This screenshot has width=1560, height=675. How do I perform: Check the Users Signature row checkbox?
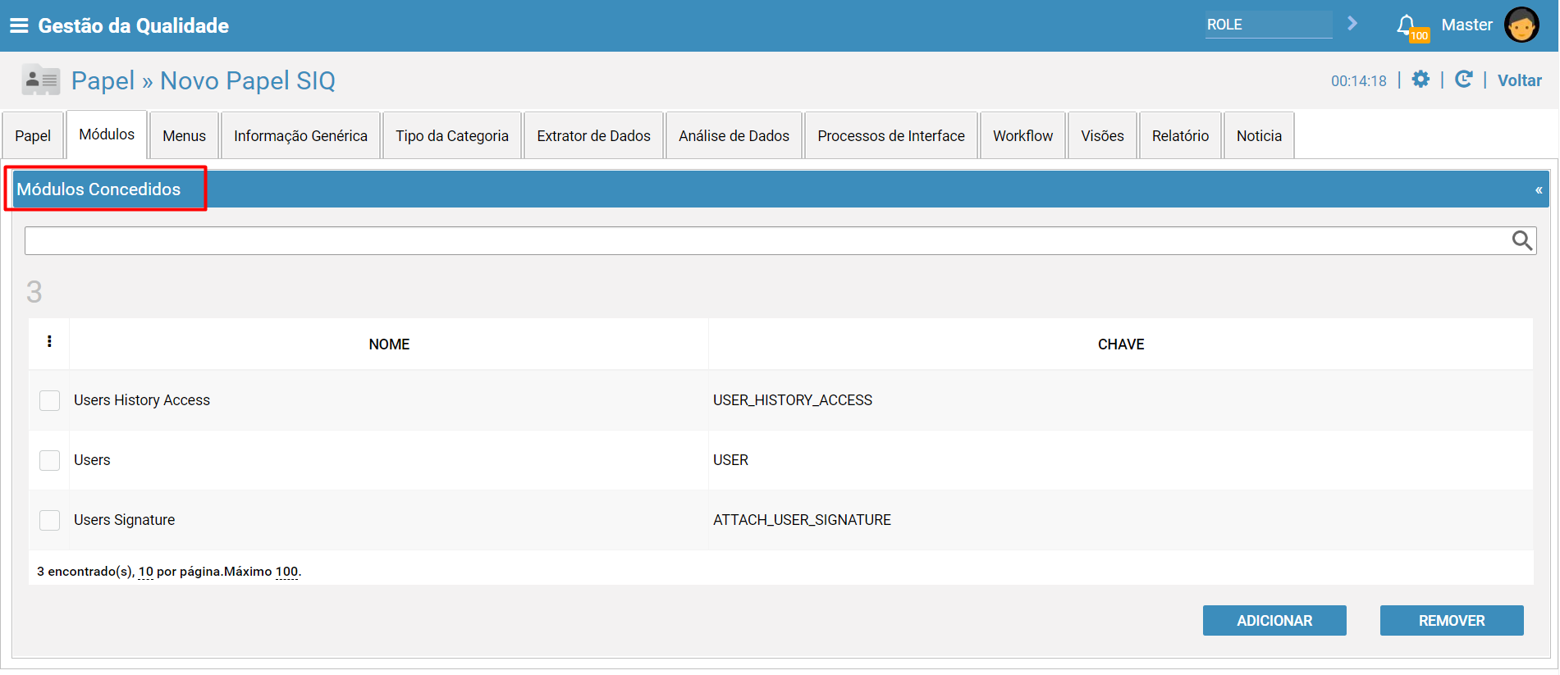click(x=50, y=520)
